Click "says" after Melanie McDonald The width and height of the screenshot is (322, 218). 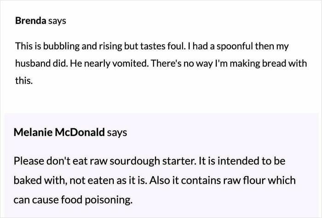click(116, 133)
